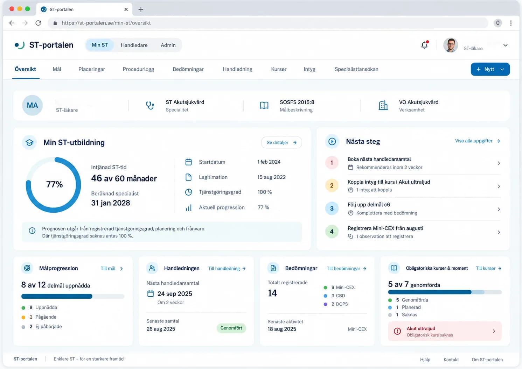Click the play icon next to Nästa steg
Image resolution: width=522 pixels, height=369 pixels.
coord(332,141)
